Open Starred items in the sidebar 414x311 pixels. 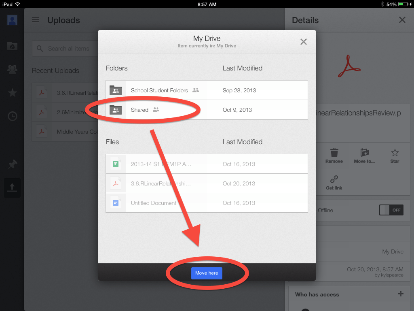click(12, 93)
